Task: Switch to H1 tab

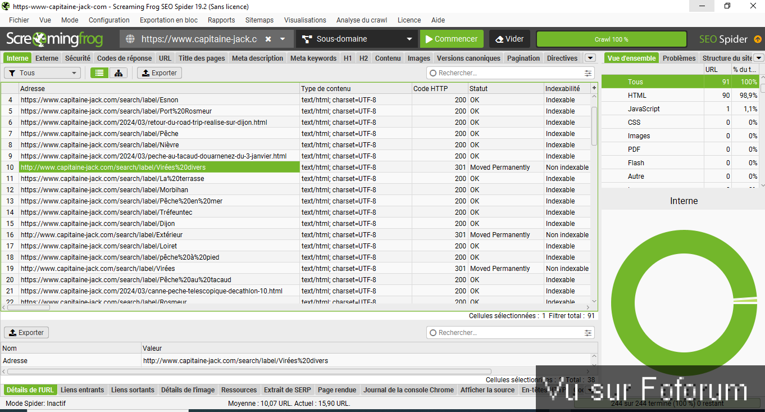Action: point(348,58)
